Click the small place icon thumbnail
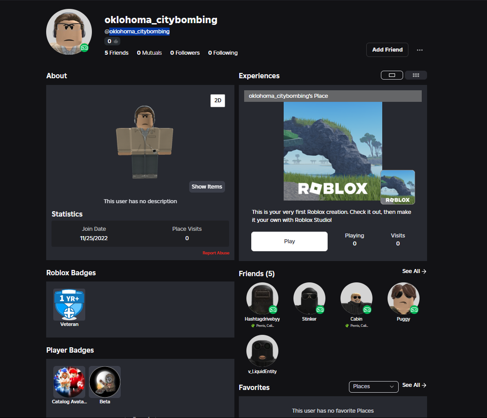This screenshot has width=487, height=418. tap(398, 187)
